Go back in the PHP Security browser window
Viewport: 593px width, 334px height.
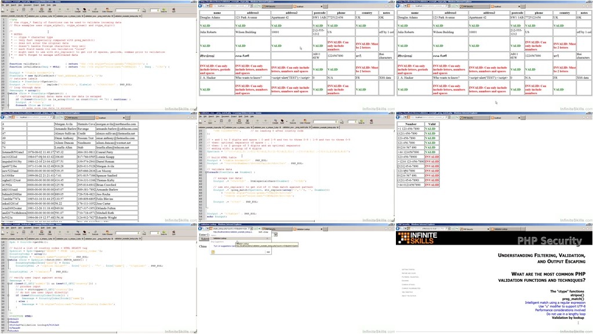tap(398, 228)
